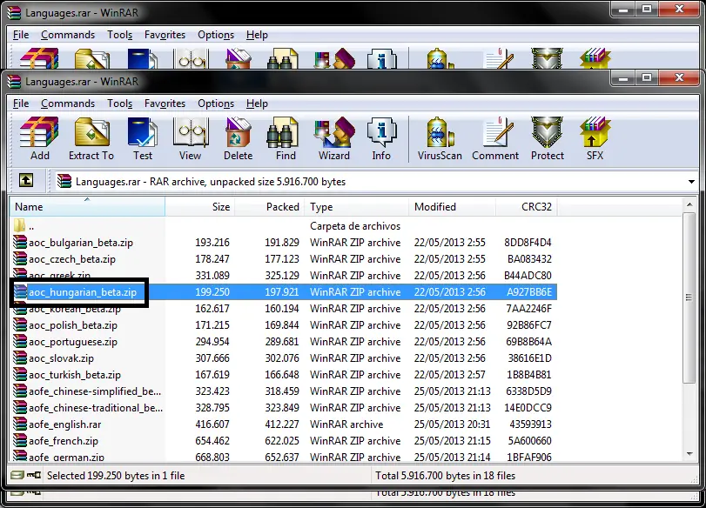
Task: Run VirusScan on archive
Action: [440, 138]
